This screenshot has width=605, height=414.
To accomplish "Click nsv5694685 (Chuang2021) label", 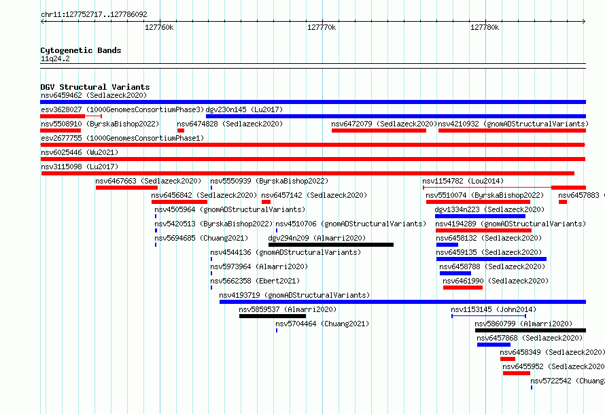I will 201,238.
